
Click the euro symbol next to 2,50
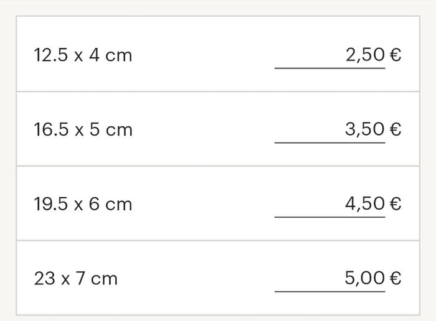(x=395, y=55)
